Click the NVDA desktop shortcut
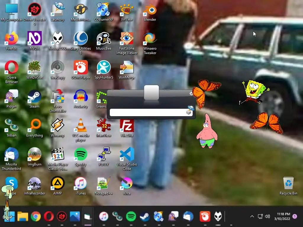This screenshot has height=227, width=303. pyautogui.click(x=35, y=41)
